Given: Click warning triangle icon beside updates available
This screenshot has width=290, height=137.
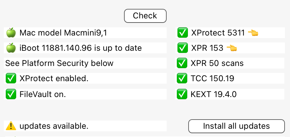Looking at the screenshot, I should 11,126.
